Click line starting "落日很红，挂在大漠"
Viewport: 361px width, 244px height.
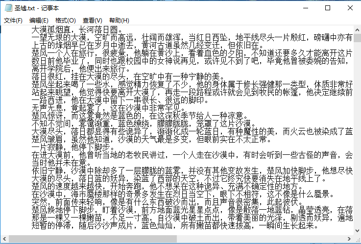point(128,76)
